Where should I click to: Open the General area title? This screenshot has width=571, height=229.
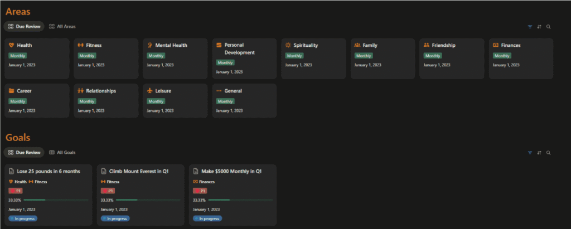click(233, 91)
